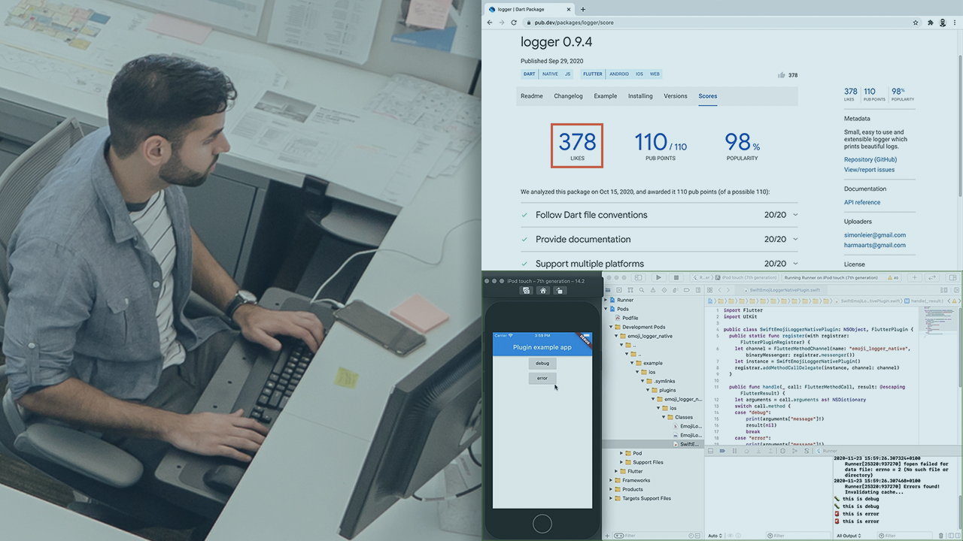Switch to the Changelog tab
963x541 pixels.
coord(568,96)
